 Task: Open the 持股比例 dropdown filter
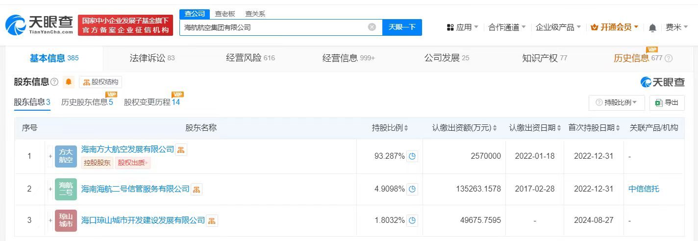pos(616,102)
